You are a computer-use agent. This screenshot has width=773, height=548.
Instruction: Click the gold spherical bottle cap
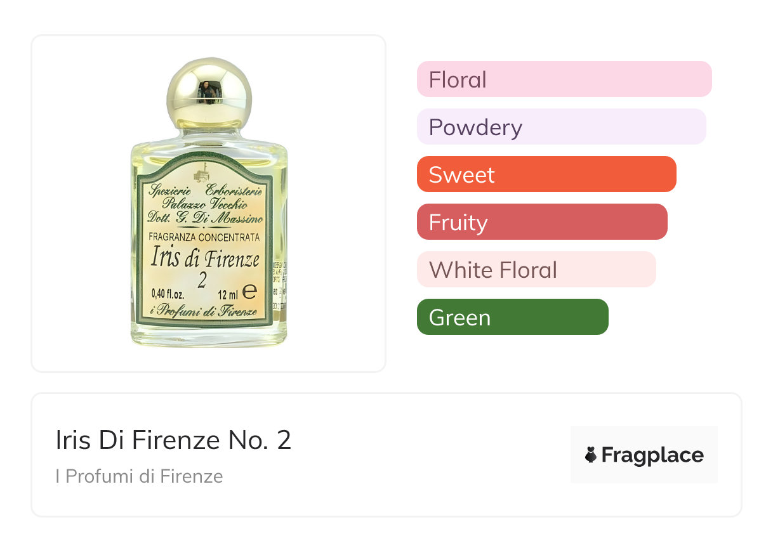pyautogui.click(x=209, y=93)
